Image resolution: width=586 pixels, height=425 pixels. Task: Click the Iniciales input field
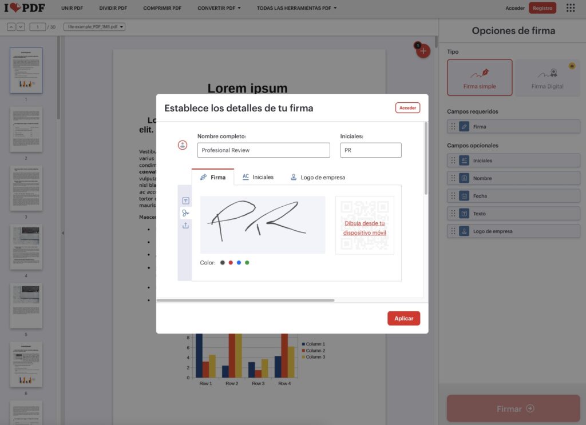tap(371, 150)
